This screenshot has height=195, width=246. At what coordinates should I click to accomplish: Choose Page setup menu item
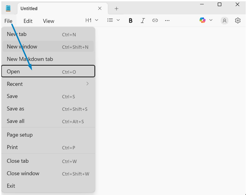click(48, 135)
